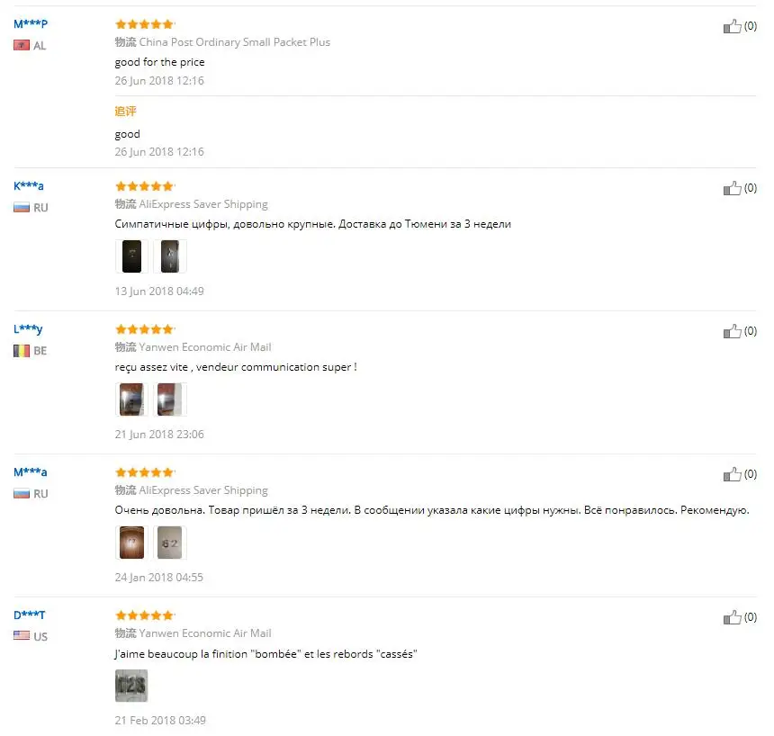The height and width of the screenshot is (736, 774).
Task: Click the Albania flag icon next to AL
Action: tap(22, 45)
